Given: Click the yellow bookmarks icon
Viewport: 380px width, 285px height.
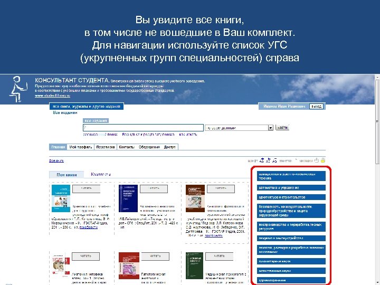Looking at the screenshot, I should (x=323, y=160).
